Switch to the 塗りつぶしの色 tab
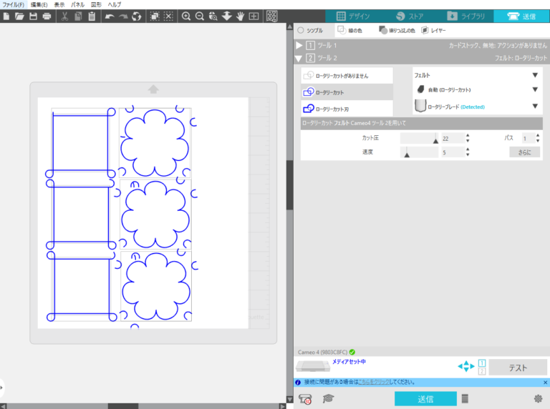The image size is (550, 409). click(x=397, y=31)
